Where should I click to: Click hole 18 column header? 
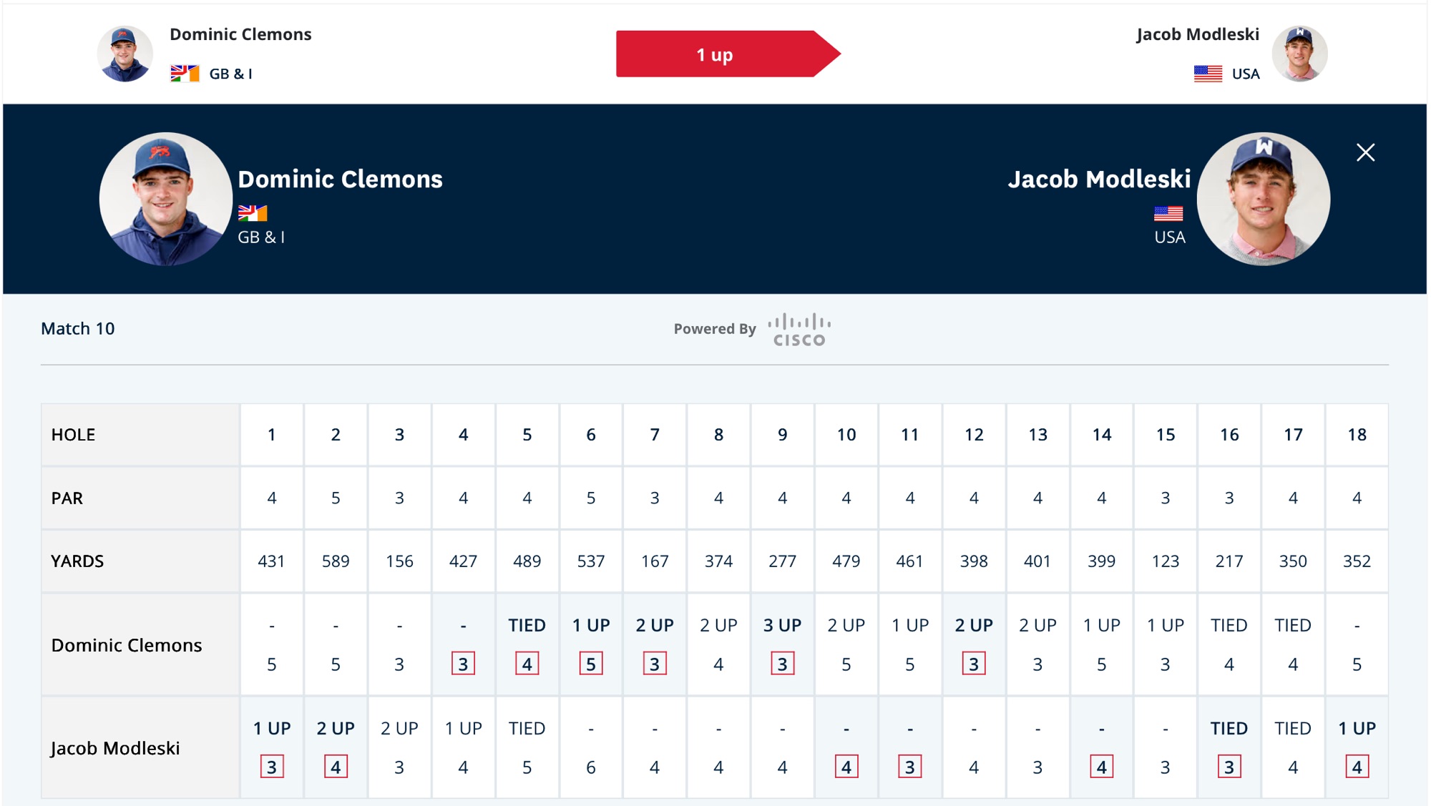click(x=1357, y=434)
